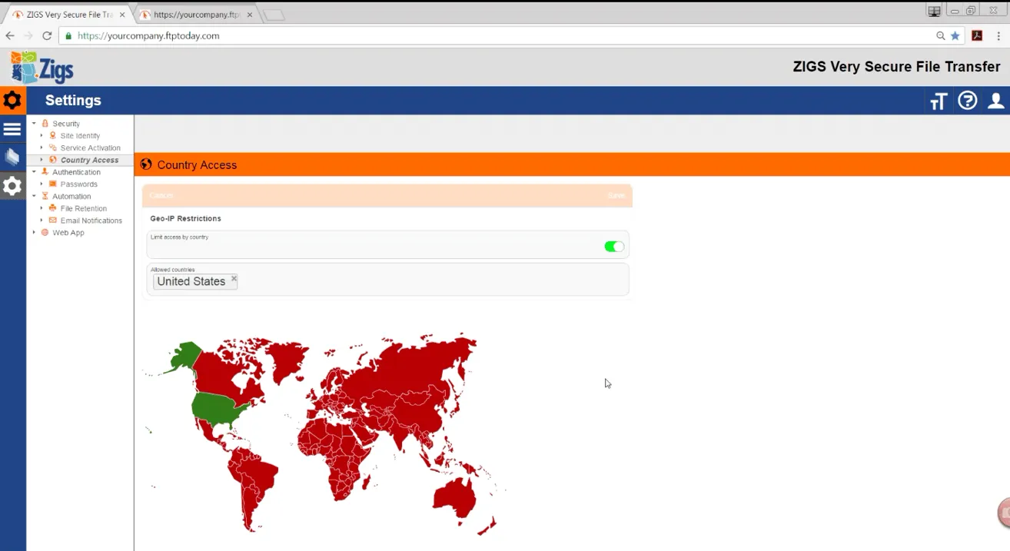This screenshot has width=1010, height=551.
Task: Click the Cancel button
Action: tap(161, 196)
